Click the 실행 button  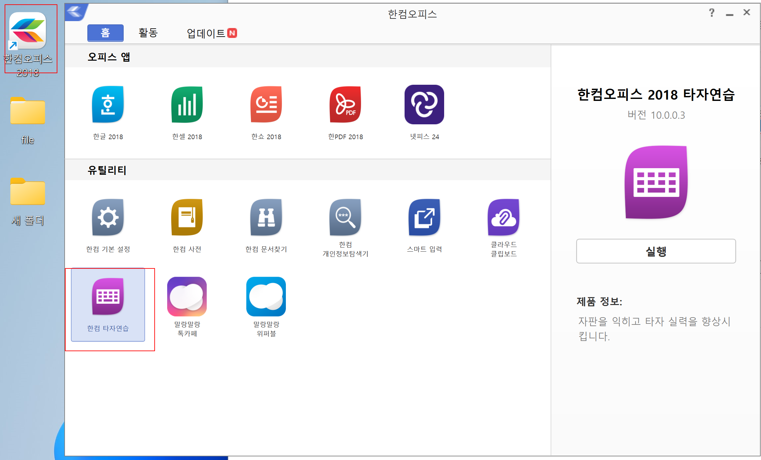pyautogui.click(x=656, y=251)
